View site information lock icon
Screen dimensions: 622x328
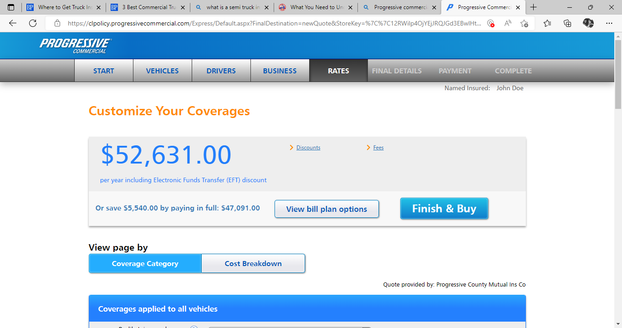[57, 23]
